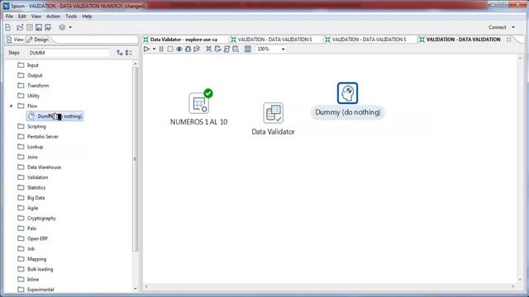Select the NUMEROS 1 AL 10 step icon
Screen dimensions: 529x297
pyautogui.click(x=199, y=103)
